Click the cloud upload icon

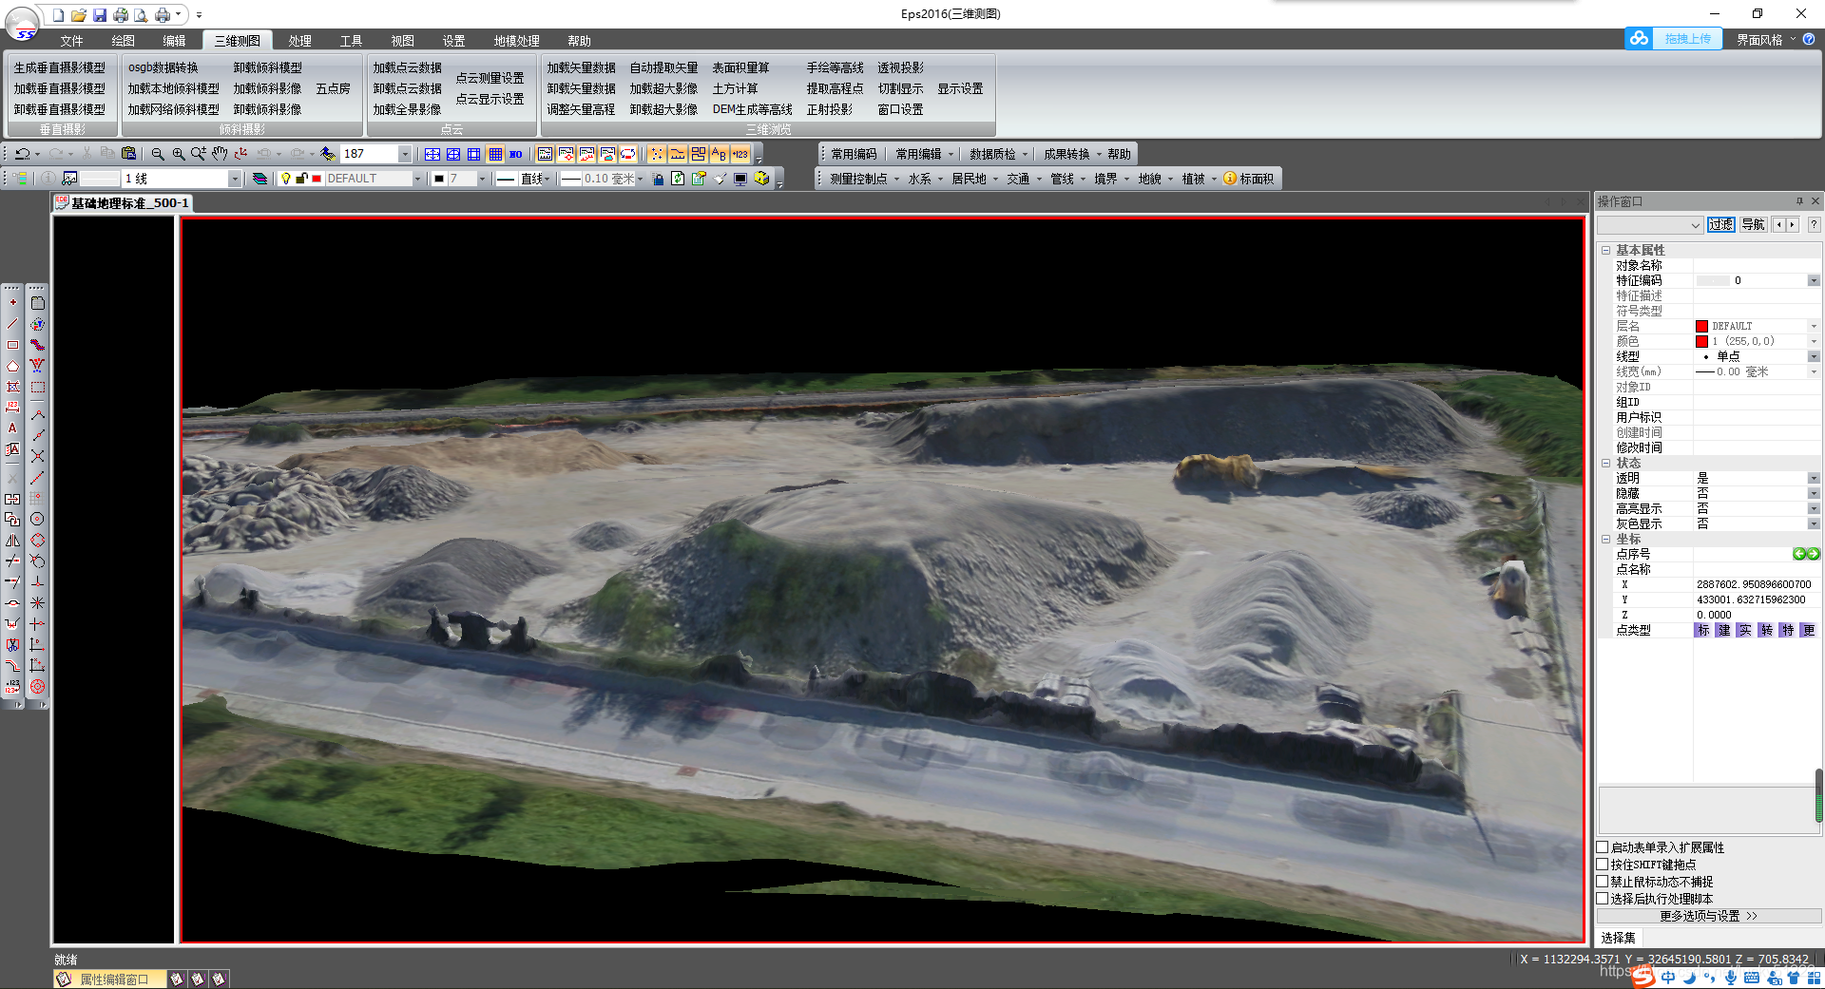tap(1639, 39)
